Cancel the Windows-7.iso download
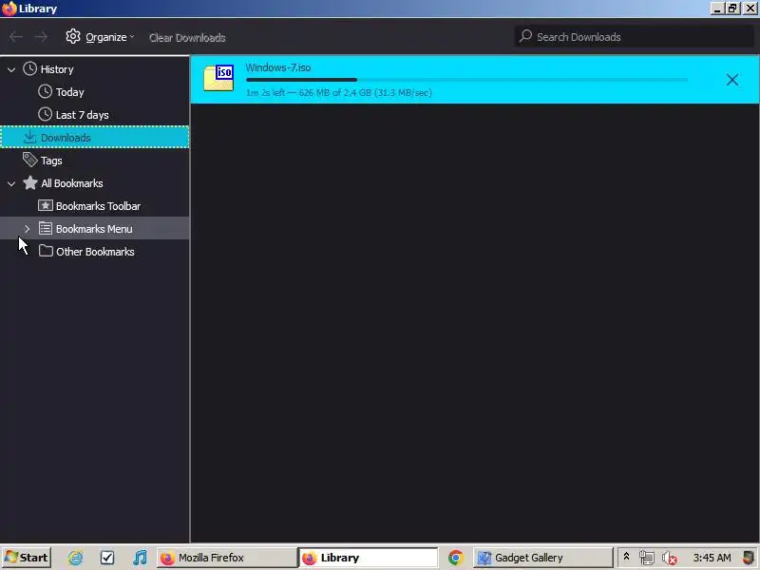760x570 pixels. 731,80
